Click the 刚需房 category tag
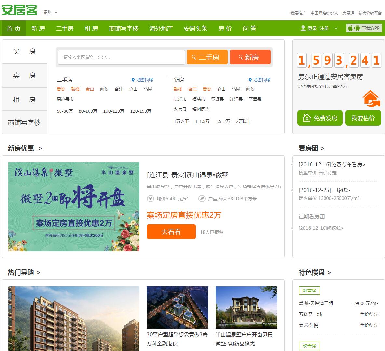 click(x=309, y=291)
